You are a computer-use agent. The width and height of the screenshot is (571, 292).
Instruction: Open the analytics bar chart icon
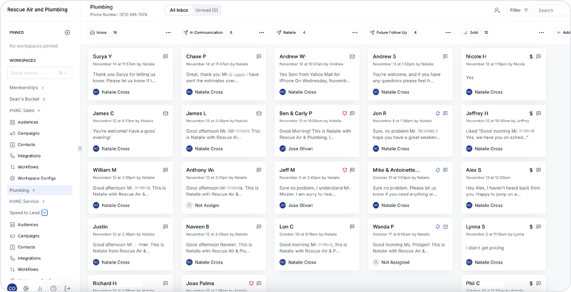coord(40,288)
